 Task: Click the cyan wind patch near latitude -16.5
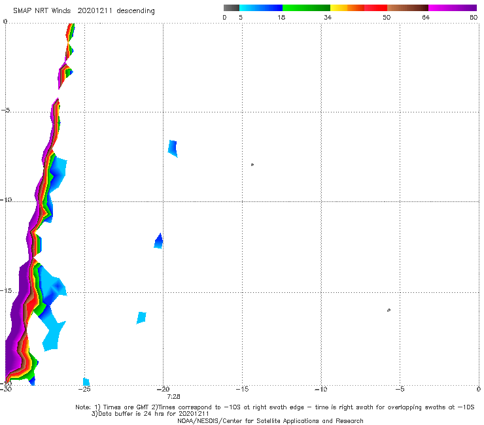(141, 318)
